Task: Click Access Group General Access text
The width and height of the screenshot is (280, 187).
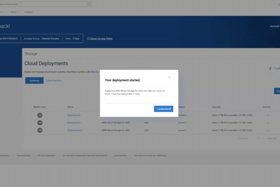Action: point(42,38)
